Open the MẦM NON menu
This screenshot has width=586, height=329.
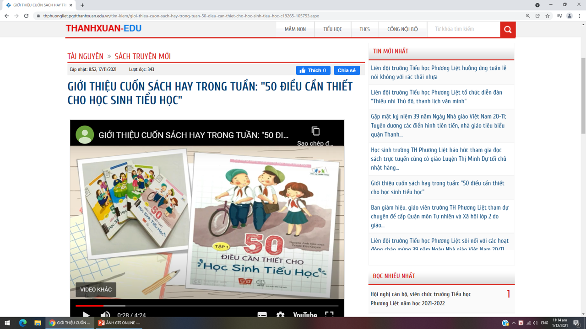pyautogui.click(x=295, y=29)
